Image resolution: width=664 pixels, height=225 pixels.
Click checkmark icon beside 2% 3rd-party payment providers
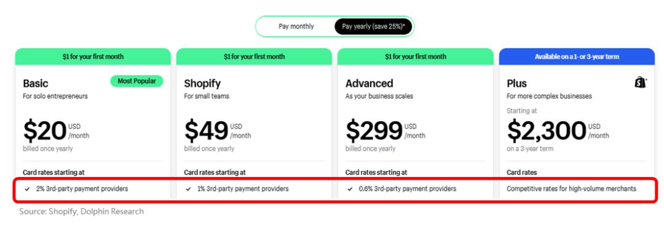coord(28,189)
